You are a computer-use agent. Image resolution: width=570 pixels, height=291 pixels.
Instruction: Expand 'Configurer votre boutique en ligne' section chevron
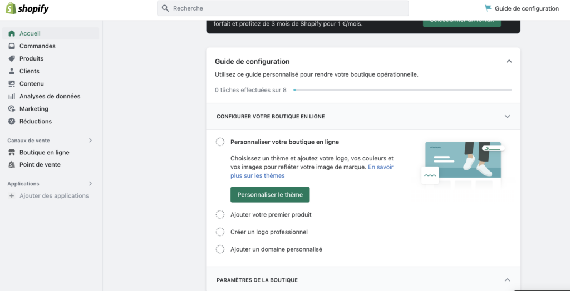coord(507,117)
